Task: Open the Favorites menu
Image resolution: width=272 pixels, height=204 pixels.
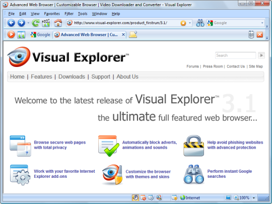Action: pos(52,14)
